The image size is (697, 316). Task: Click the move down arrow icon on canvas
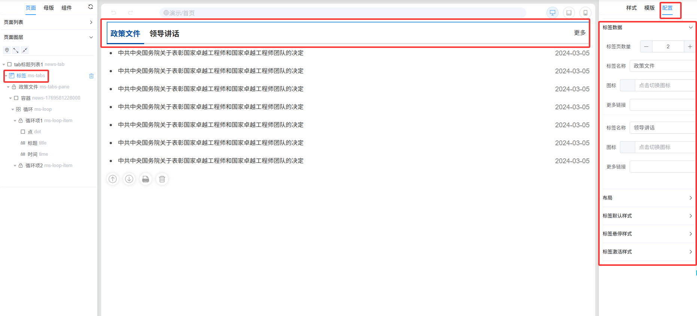click(129, 179)
